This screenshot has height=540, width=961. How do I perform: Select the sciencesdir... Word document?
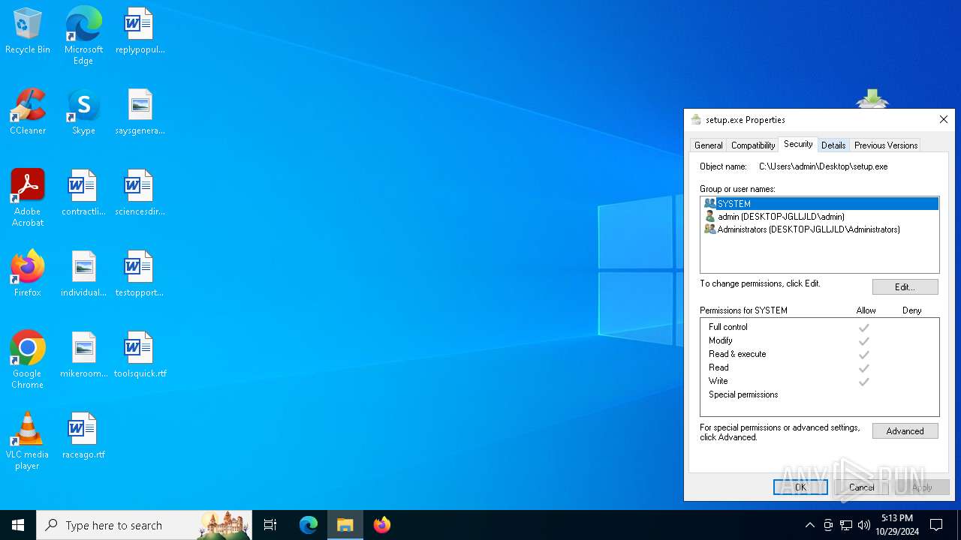[x=140, y=193]
